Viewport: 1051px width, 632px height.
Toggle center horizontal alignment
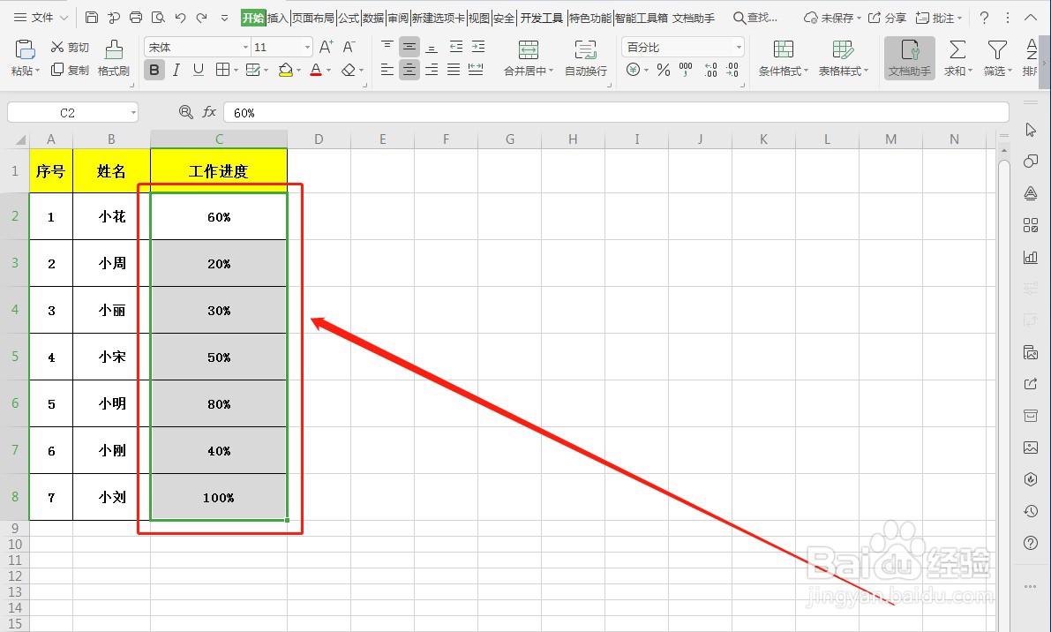click(409, 70)
